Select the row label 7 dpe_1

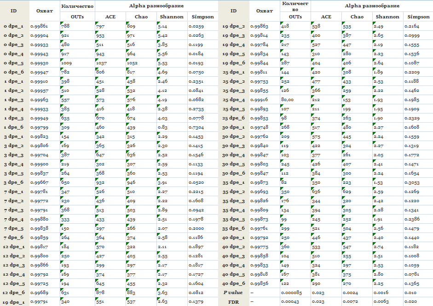tap(13, 192)
